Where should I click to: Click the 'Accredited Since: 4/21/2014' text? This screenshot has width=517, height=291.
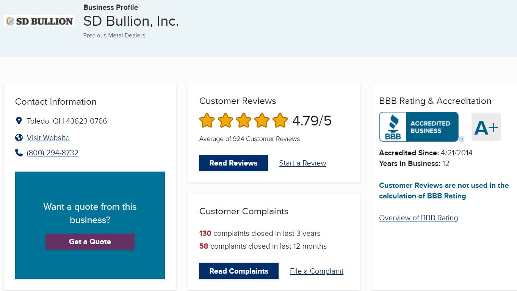(426, 153)
